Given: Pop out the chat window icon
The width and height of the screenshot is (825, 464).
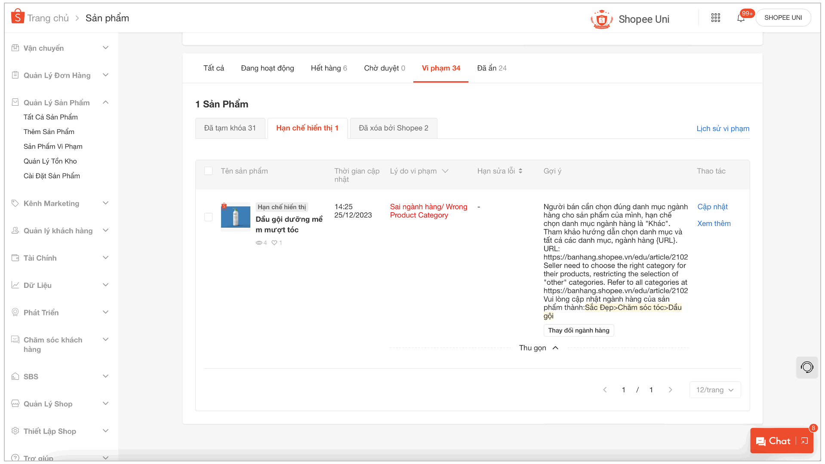Looking at the screenshot, I should 804,441.
